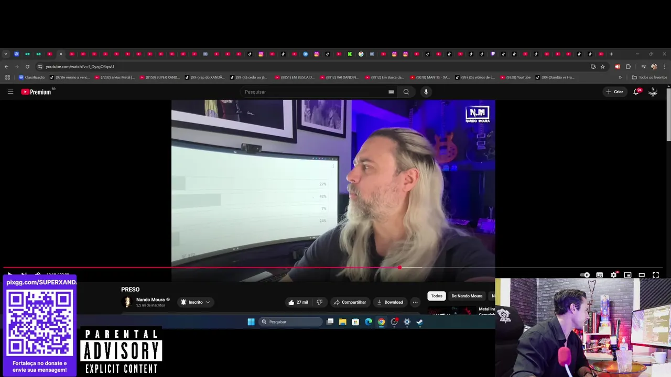Dislike the video
Screen dimensions: 671x377
tap(319, 302)
